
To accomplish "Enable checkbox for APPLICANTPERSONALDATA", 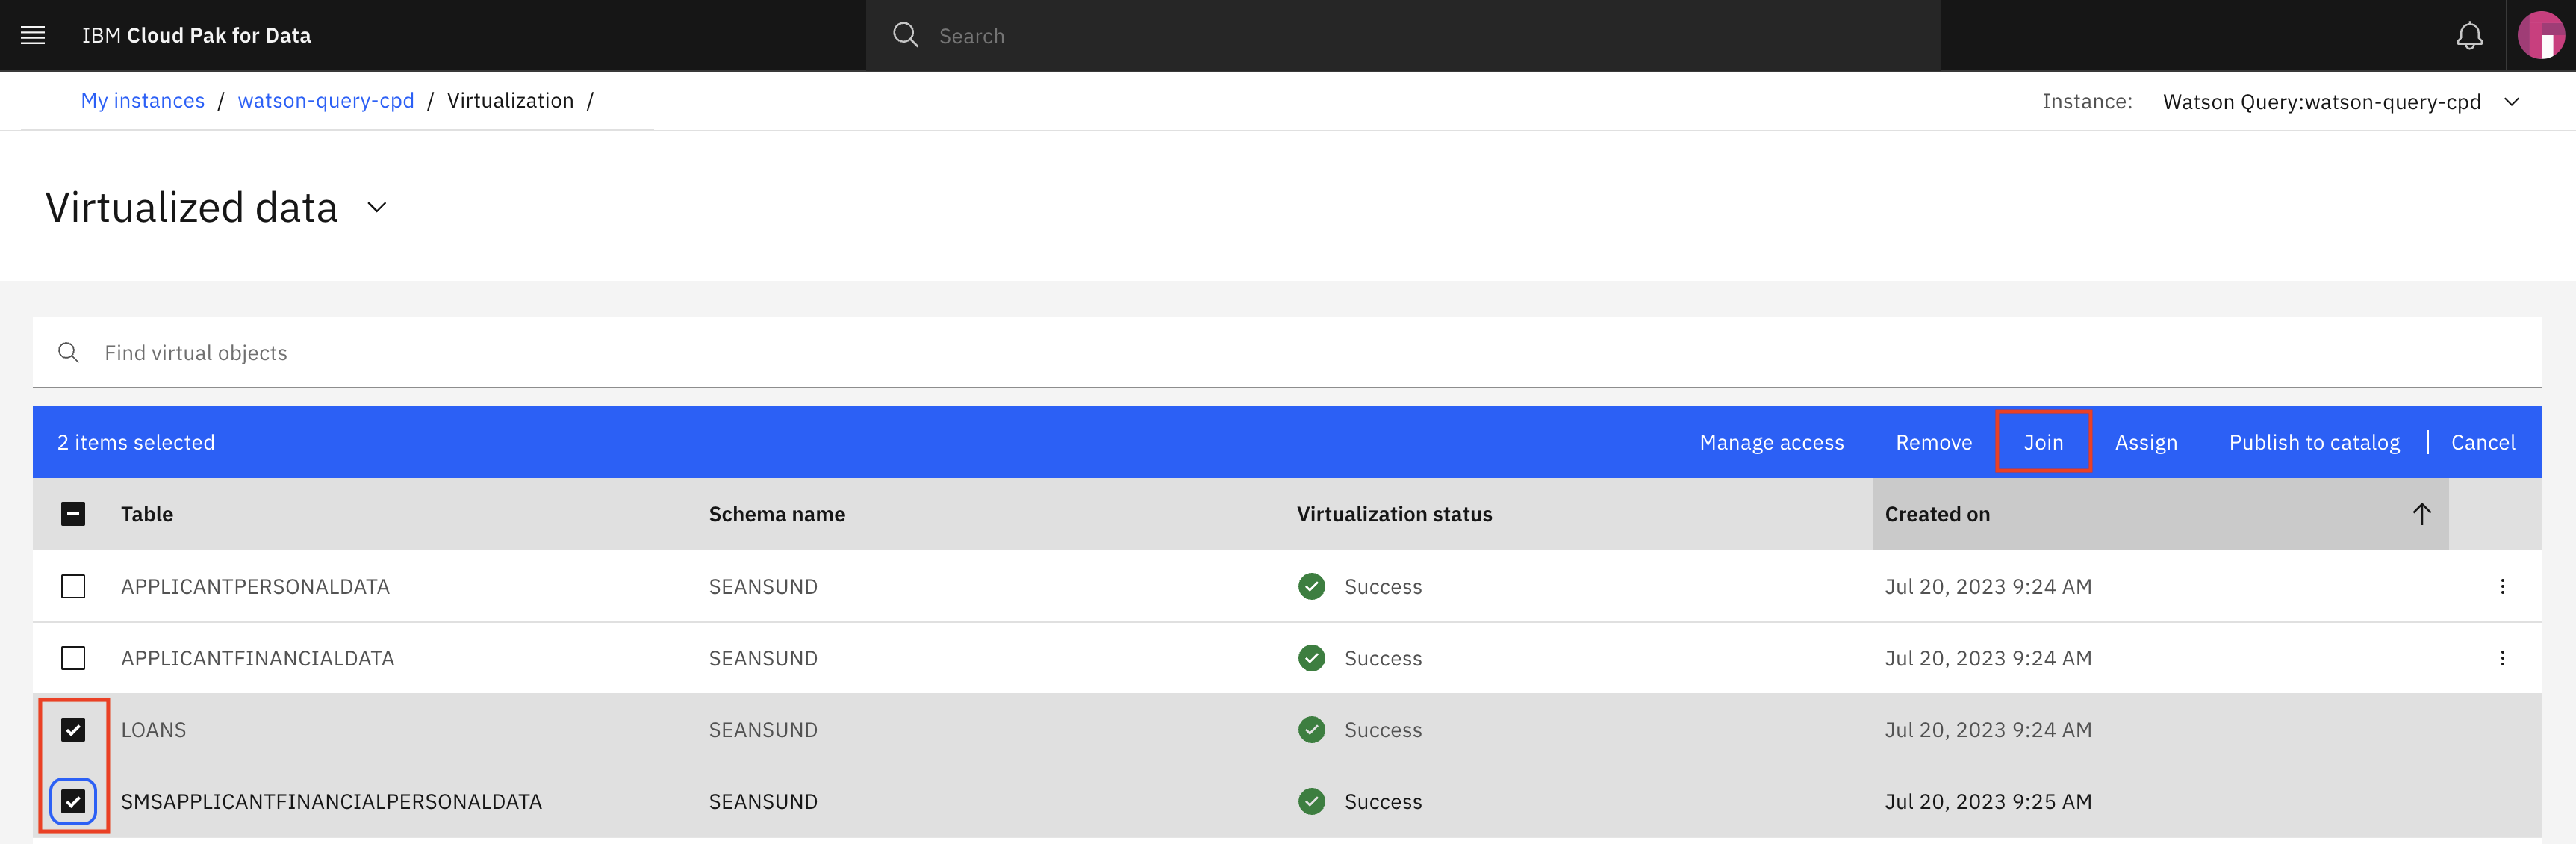I will (74, 586).
